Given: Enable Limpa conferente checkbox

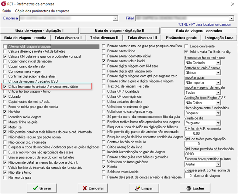Looking at the screenshot, I should [186, 46].
